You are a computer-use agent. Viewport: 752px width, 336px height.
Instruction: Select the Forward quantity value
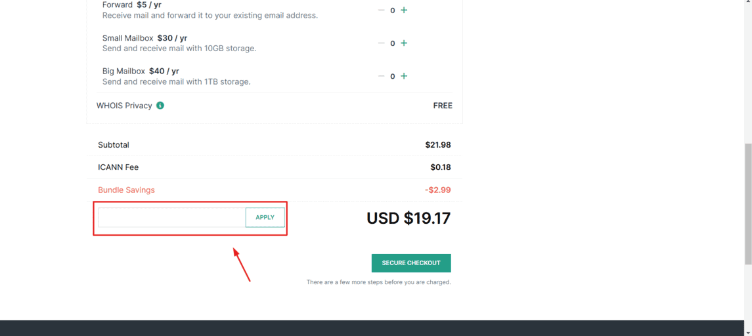pos(392,10)
